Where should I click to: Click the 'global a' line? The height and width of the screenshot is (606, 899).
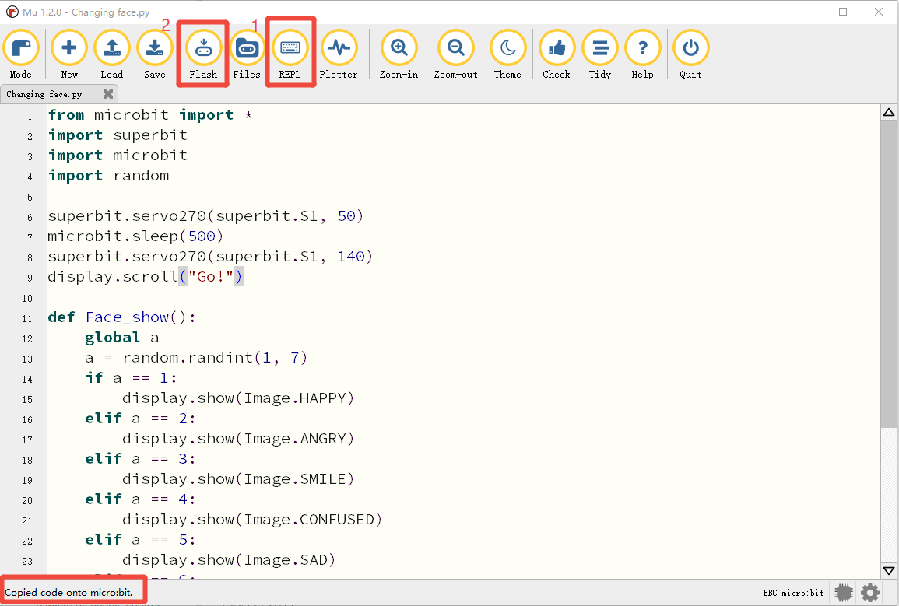pos(122,338)
